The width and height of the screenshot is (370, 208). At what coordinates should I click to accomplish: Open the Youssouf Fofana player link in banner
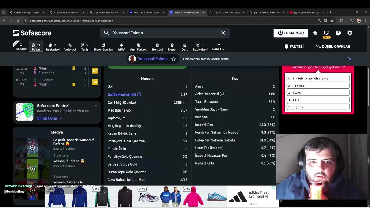153,59
